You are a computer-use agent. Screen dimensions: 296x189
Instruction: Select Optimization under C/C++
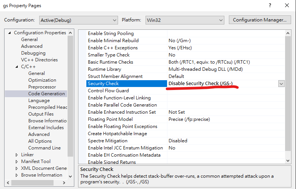(42, 80)
